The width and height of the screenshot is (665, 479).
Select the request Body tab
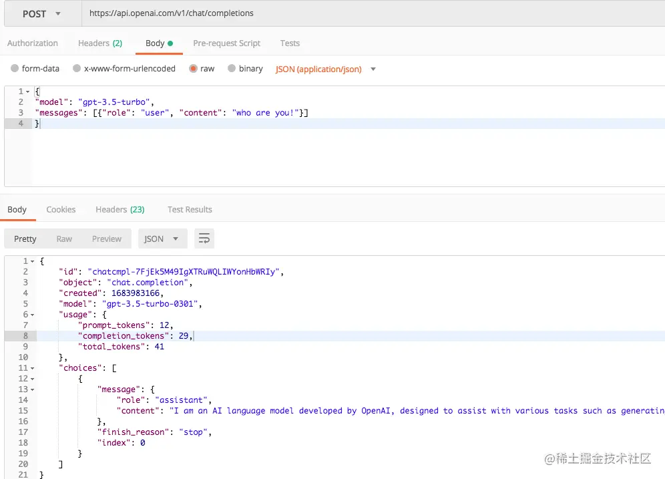click(159, 43)
